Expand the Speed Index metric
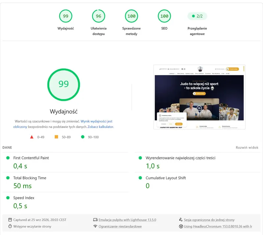Screen dimensions: 263x235 point(65,202)
